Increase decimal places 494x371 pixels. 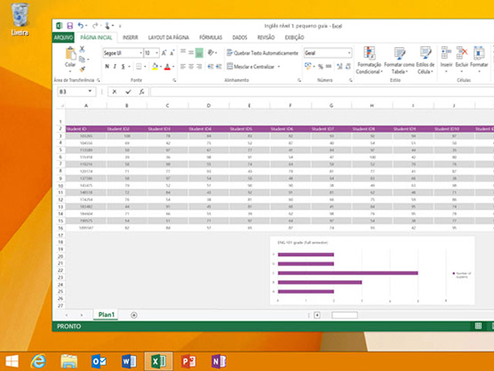[x=340, y=66]
